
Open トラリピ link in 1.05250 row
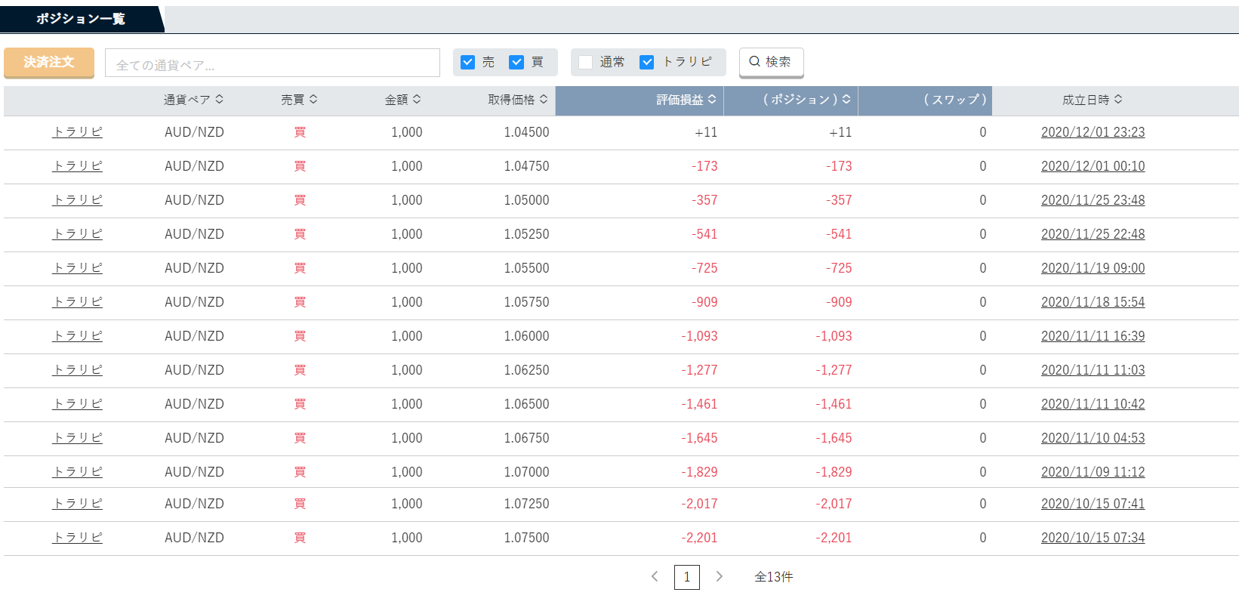78,234
